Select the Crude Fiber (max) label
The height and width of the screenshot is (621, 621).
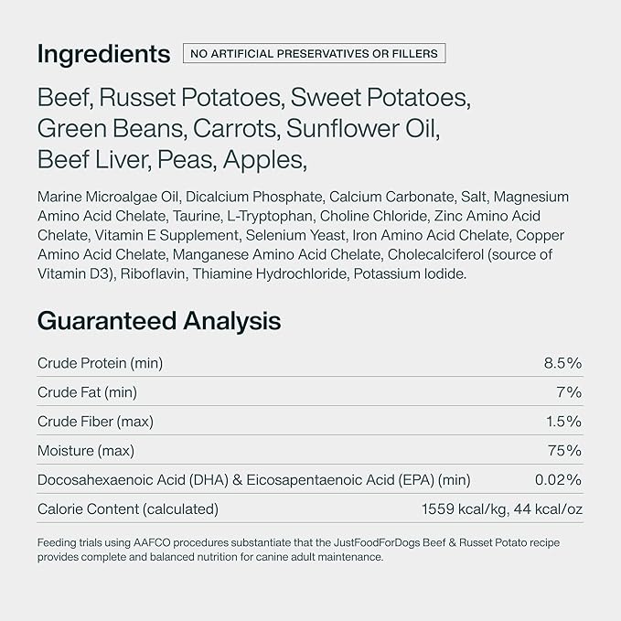point(95,422)
